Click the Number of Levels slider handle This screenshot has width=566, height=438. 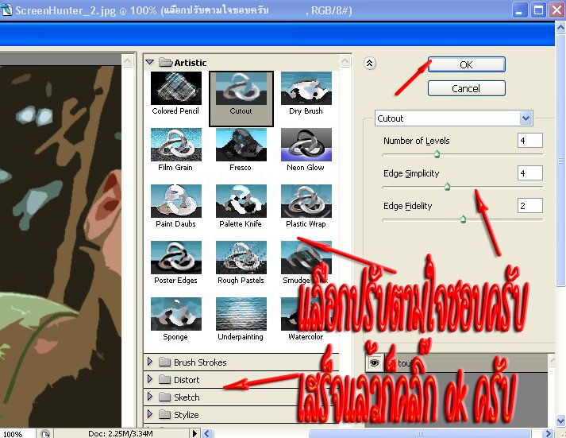(x=437, y=154)
